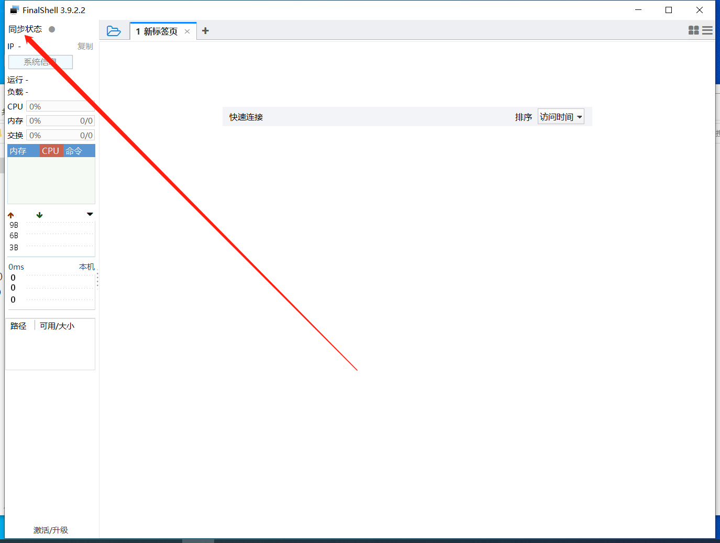Switch to grid view layout
720x543 pixels.
click(693, 30)
